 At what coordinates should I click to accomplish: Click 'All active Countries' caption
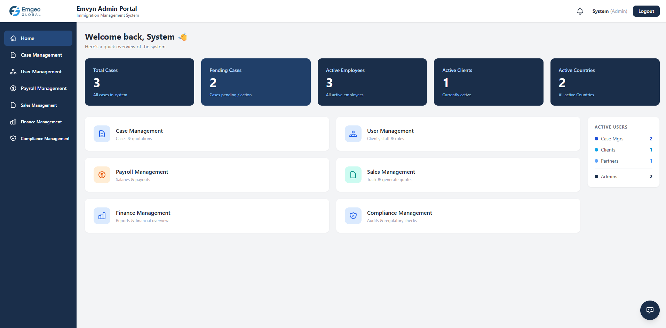click(576, 95)
